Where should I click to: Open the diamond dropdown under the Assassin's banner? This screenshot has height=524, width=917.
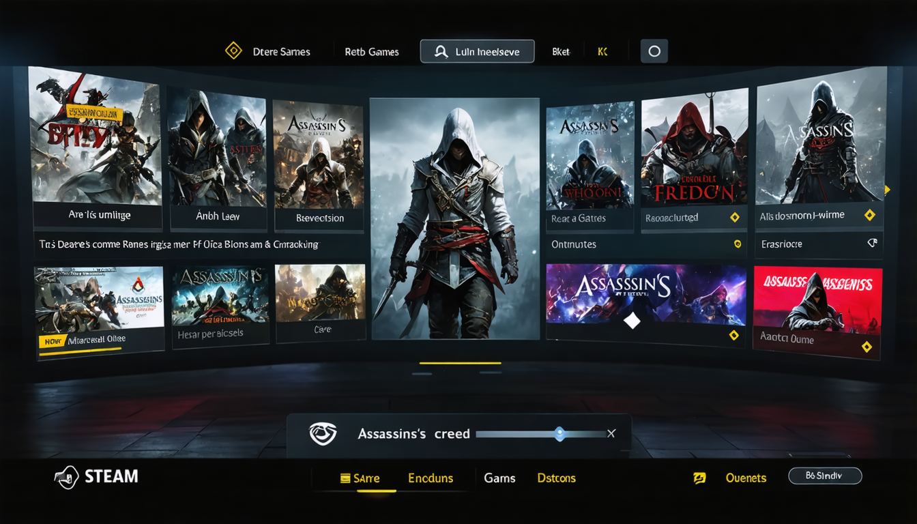(735, 335)
